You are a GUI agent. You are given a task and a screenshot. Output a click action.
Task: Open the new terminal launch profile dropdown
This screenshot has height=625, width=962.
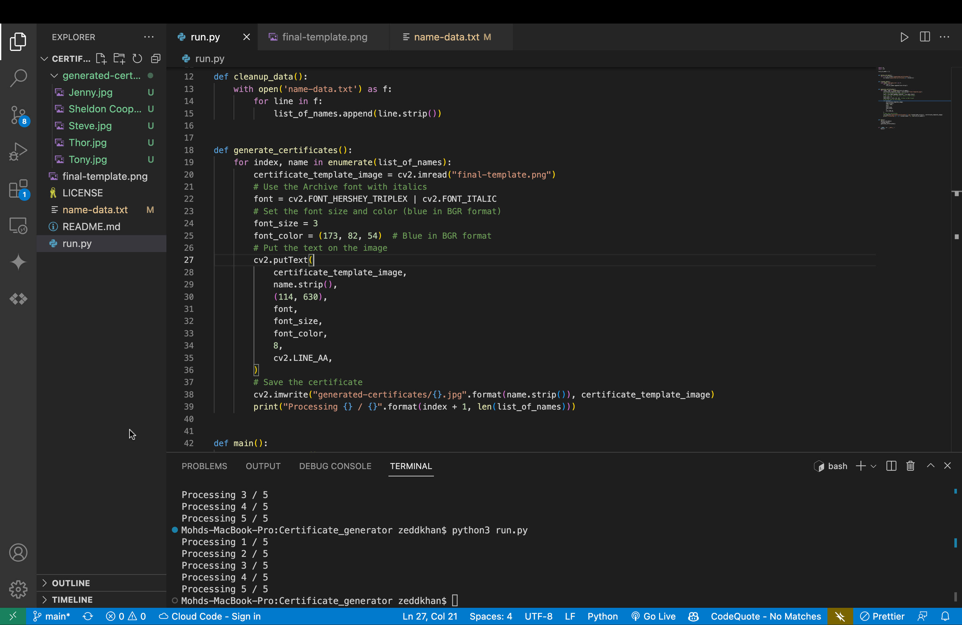coord(874,466)
